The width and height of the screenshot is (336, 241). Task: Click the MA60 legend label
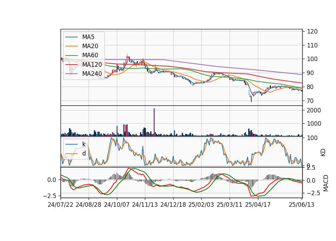[x=90, y=55]
